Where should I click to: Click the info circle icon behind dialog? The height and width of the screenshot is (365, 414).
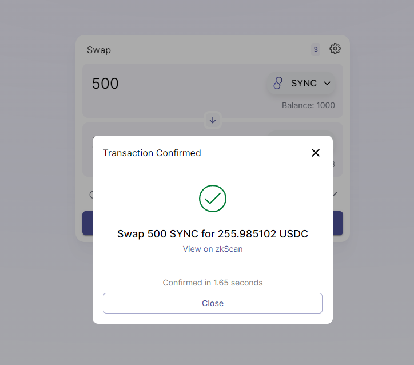coord(91,195)
